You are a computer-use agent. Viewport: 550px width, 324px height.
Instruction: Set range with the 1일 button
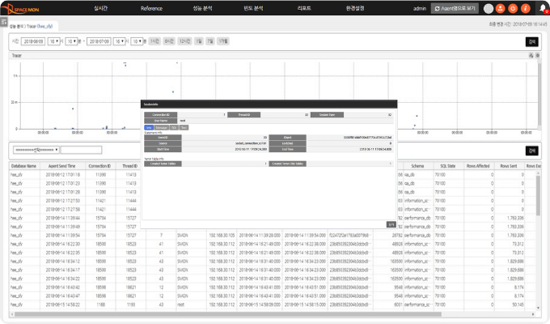(199, 41)
